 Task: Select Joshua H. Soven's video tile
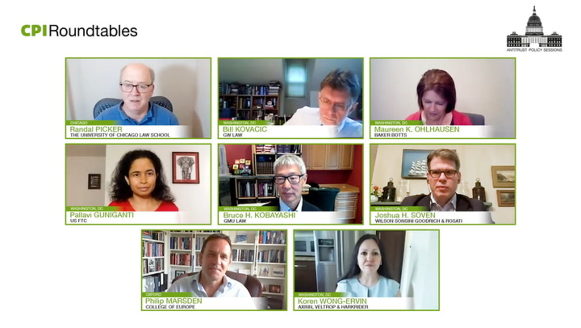[443, 184]
